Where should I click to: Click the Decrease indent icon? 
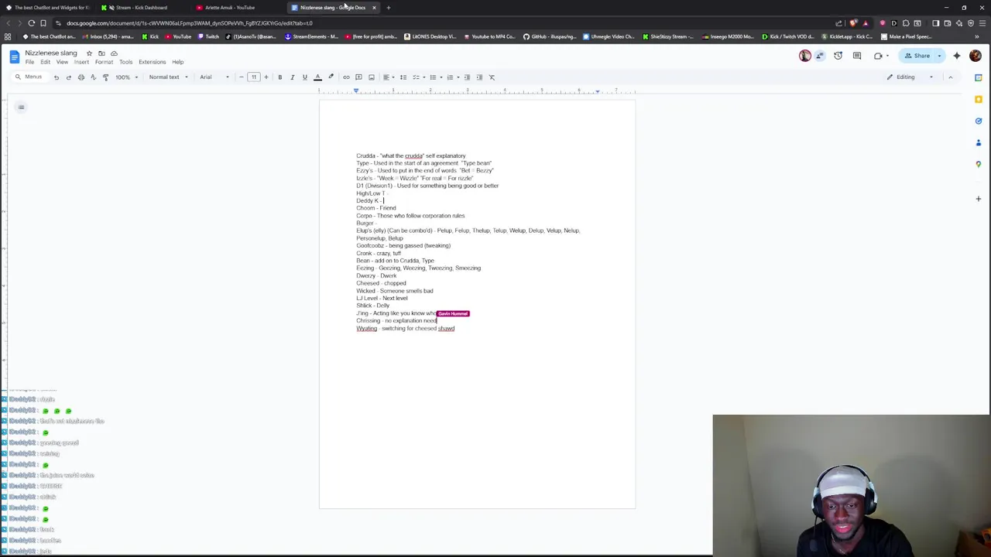[x=467, y=77]
